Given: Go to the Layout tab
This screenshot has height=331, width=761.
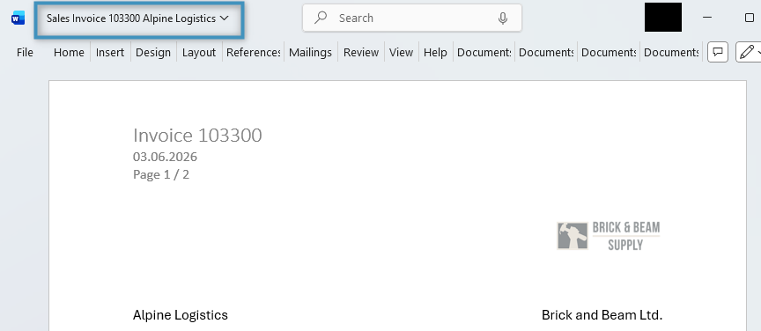Looking at the screenshot, I should click(x=199, y=53).
